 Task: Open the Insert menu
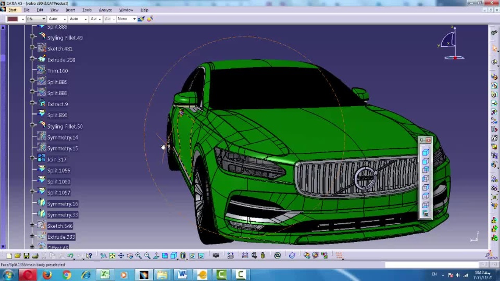[x=70, y=10]
